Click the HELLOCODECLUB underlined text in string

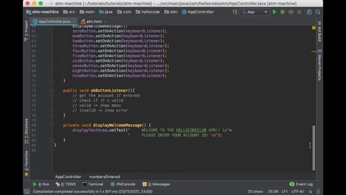191,130
